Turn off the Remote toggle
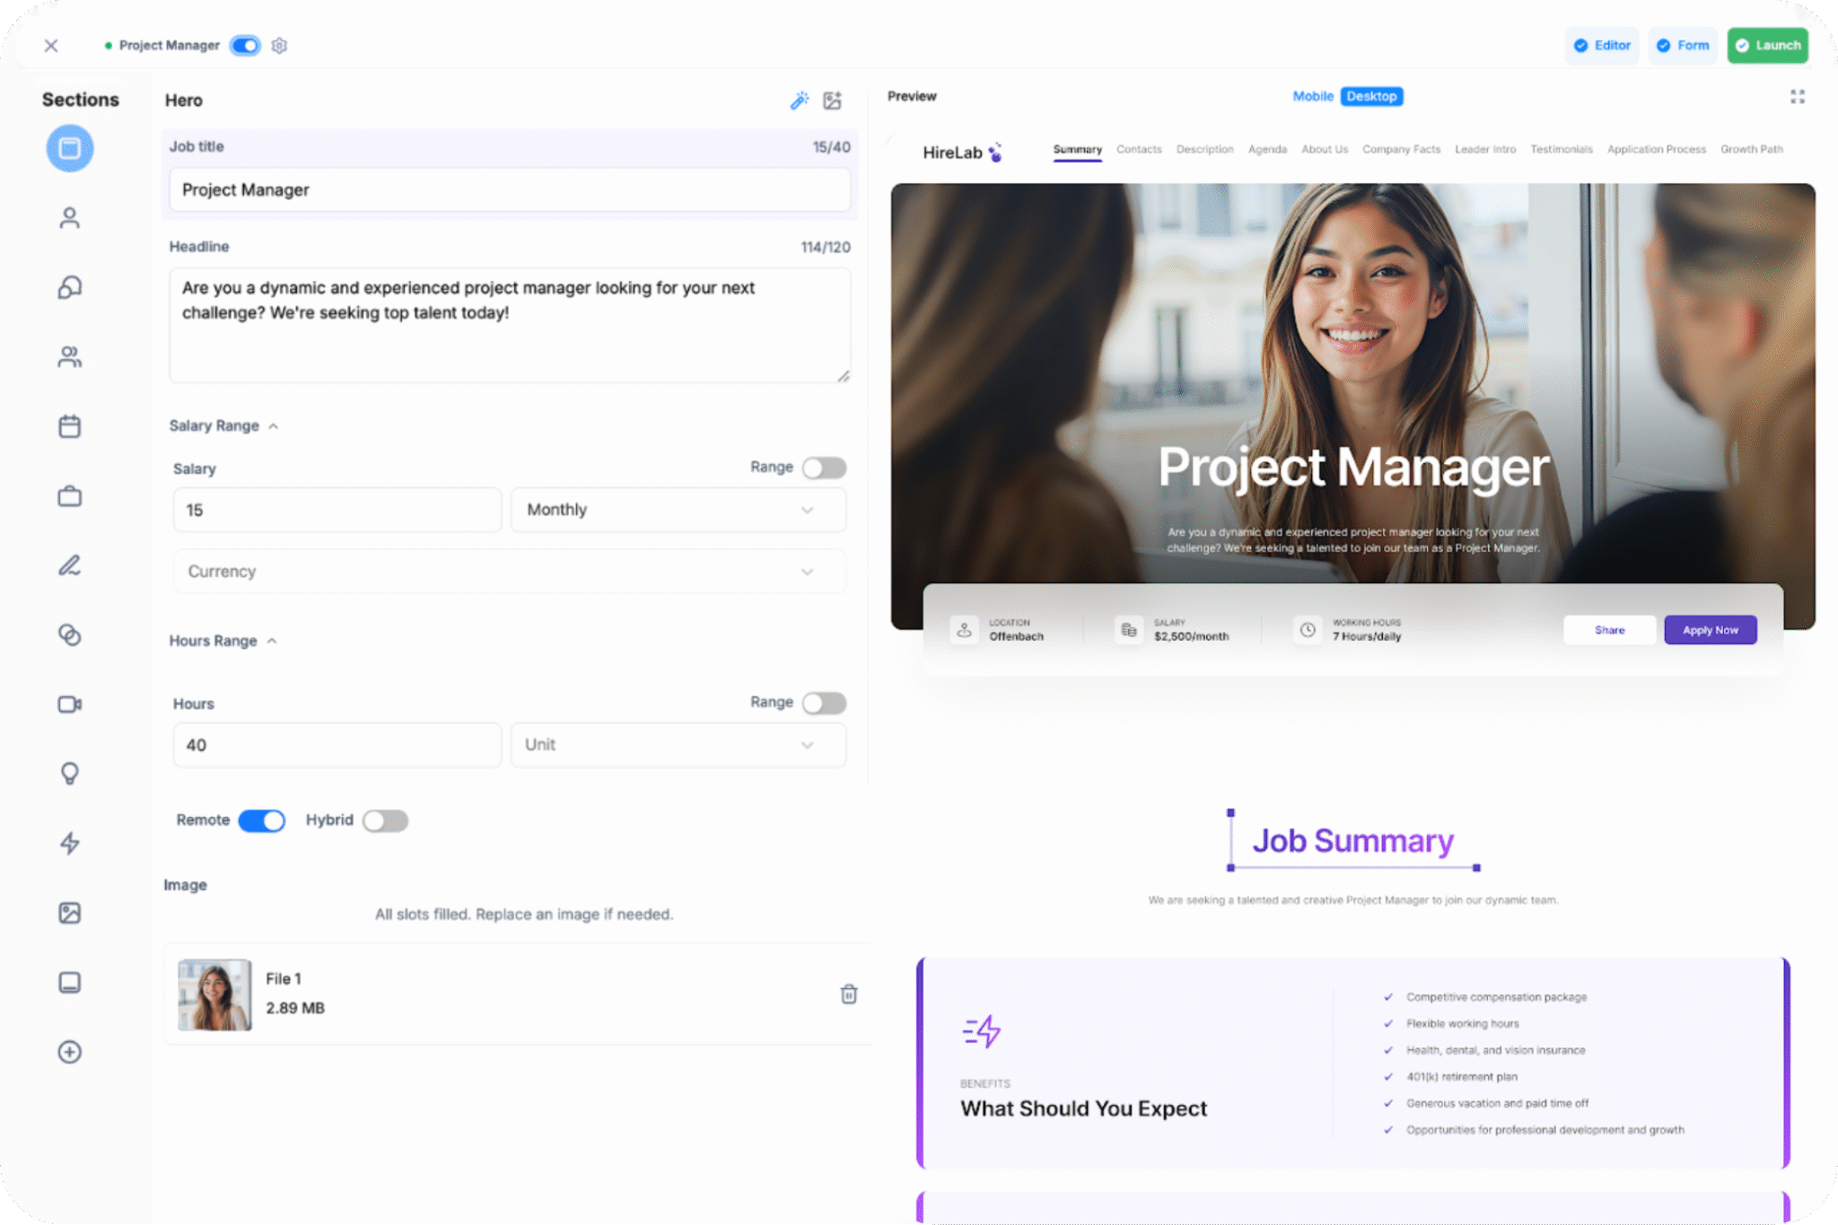 [x=262, y=820]
